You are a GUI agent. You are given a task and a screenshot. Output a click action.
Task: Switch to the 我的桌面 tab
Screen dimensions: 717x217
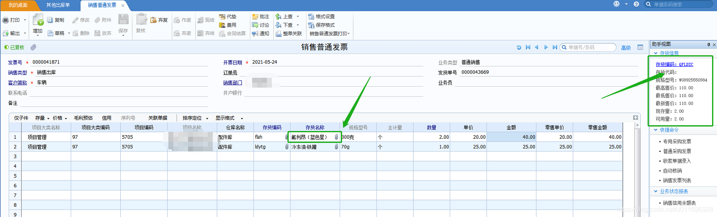18,5
